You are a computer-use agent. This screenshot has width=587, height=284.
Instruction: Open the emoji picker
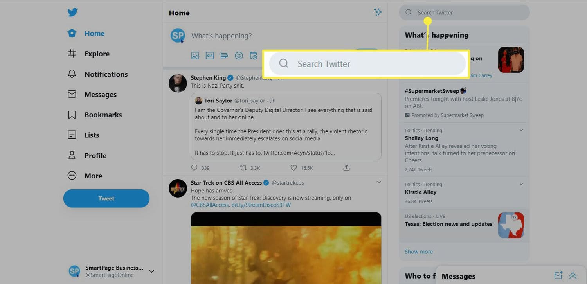point(239,56)
